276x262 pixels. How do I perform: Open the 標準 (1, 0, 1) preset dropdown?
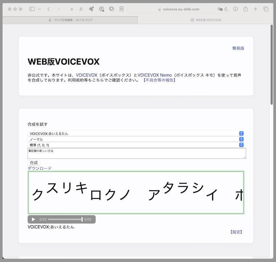point(136,145)
